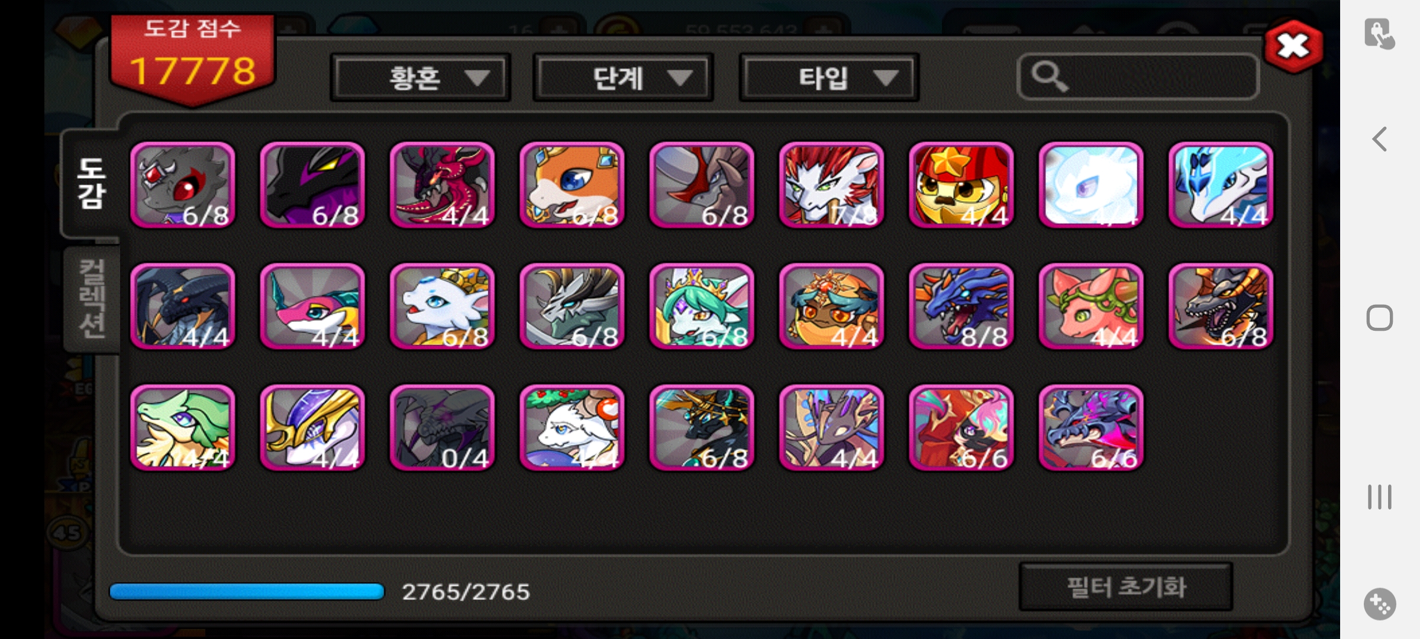
Task: Select the gray dragon with red eye
Action: pyautogui.click(x=183, y=185)
